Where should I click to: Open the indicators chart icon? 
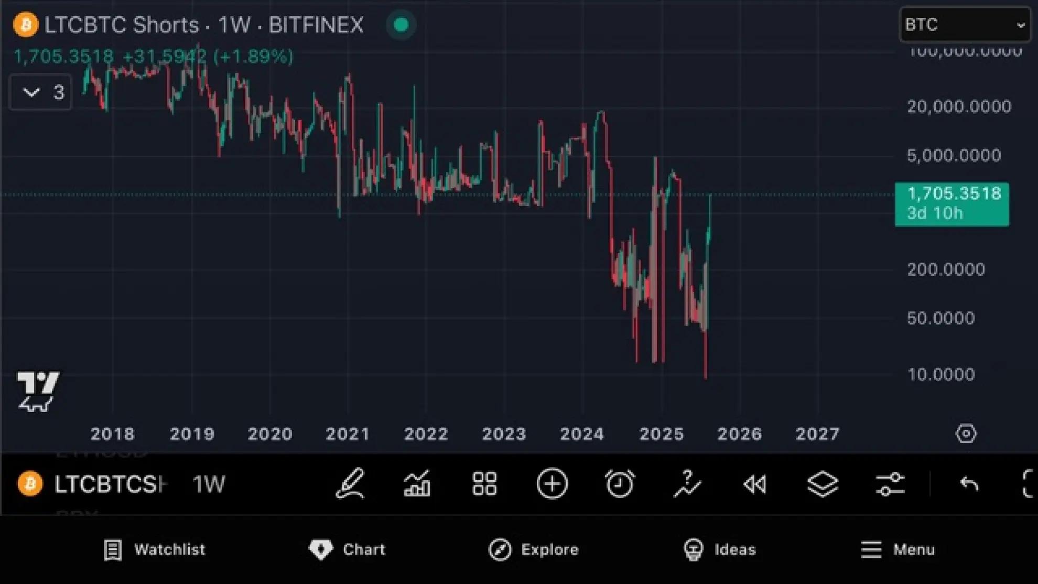click(417, 483)
